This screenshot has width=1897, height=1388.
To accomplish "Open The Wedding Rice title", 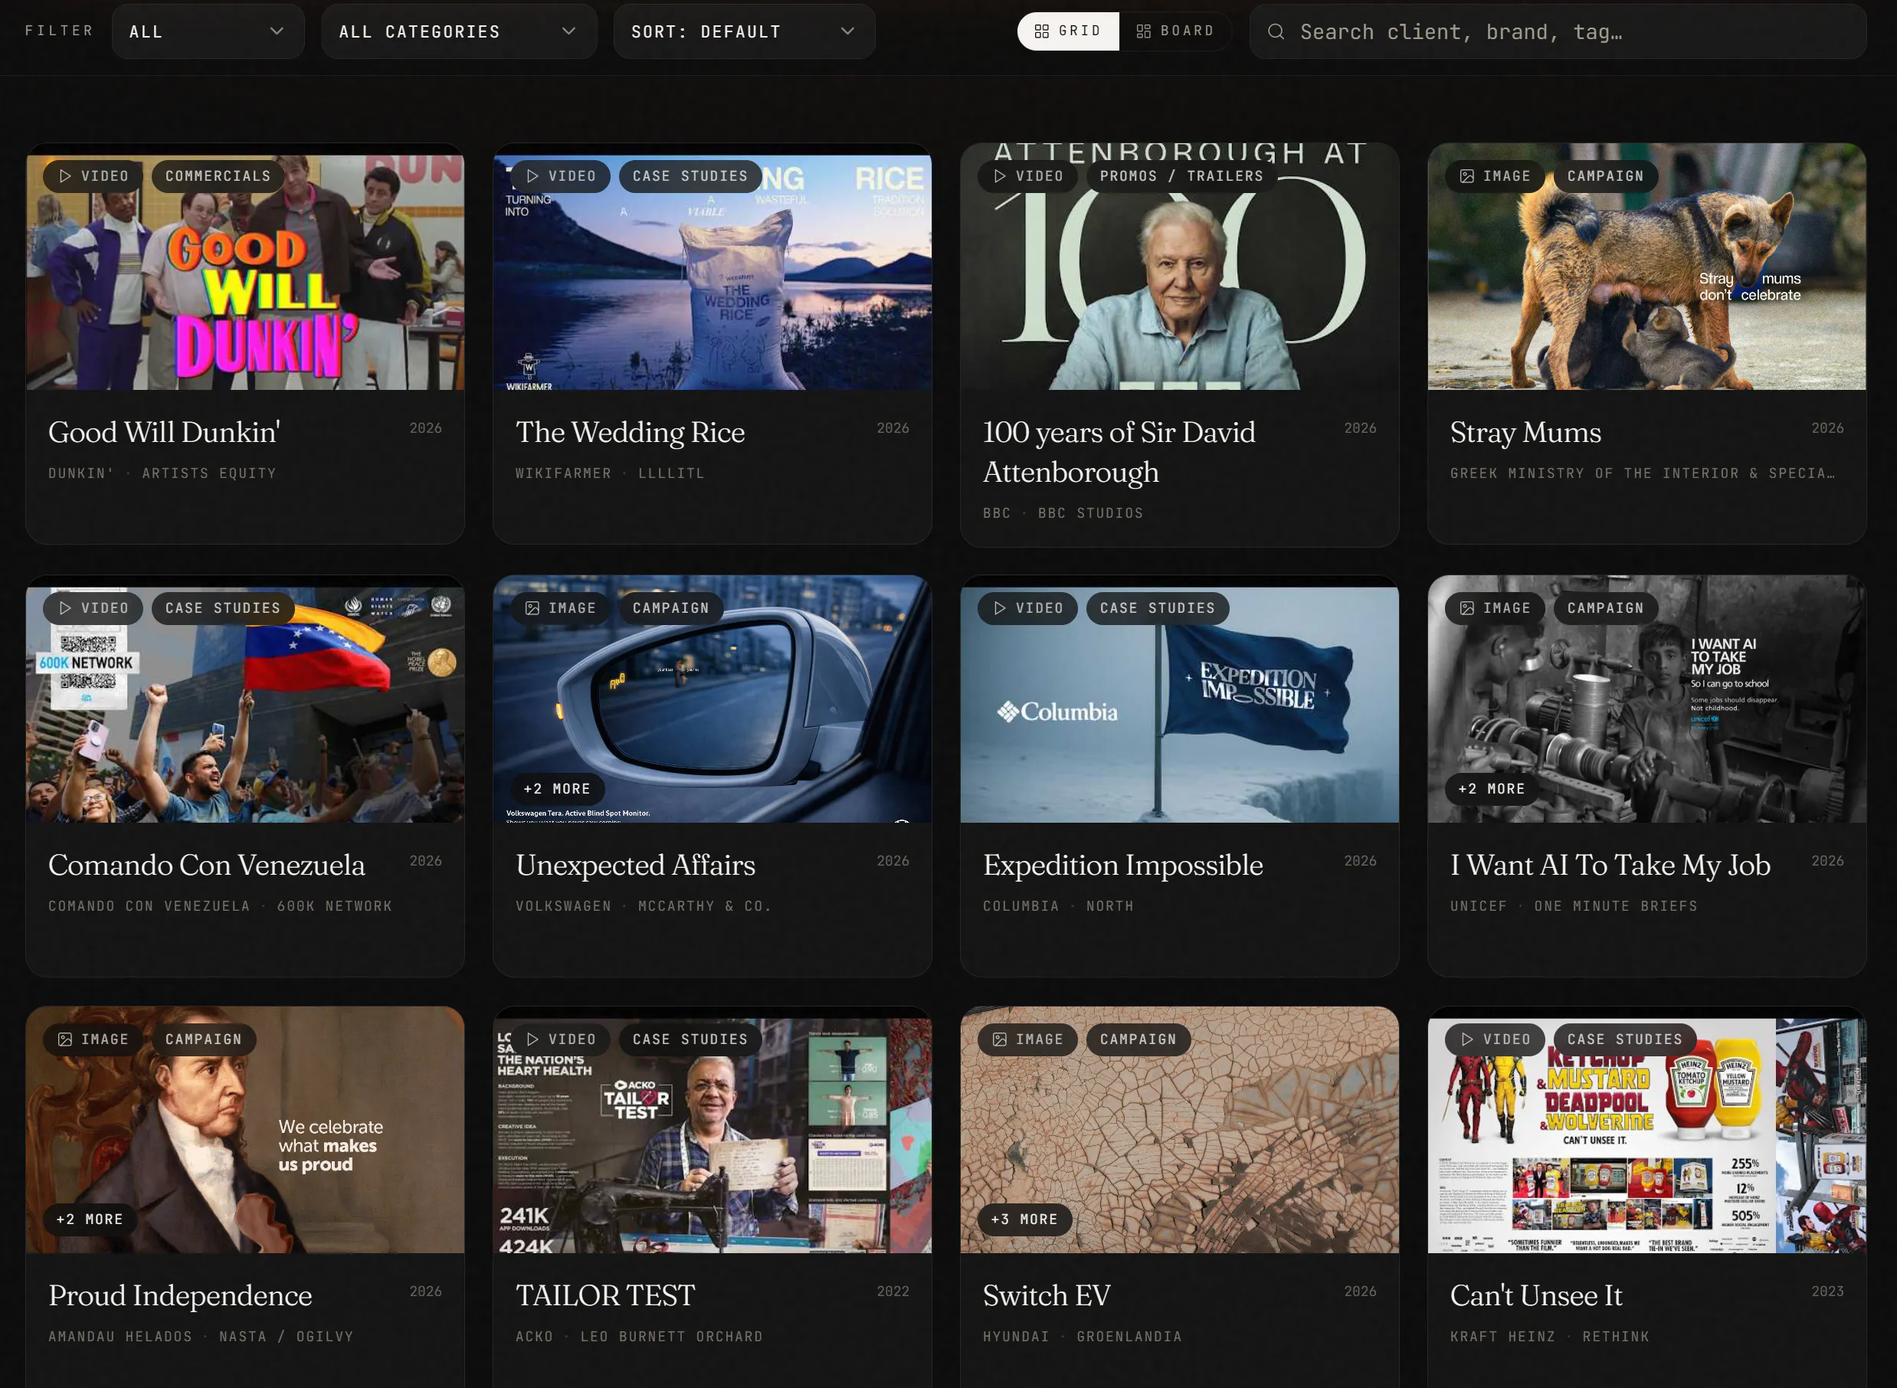I will [630, 432].
